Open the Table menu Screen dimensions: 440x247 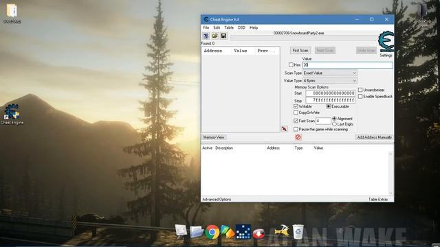pos(229,27)
